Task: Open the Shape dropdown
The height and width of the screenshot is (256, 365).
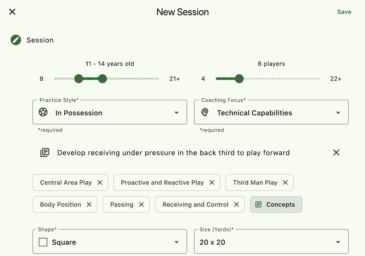Action: (177, 242)
